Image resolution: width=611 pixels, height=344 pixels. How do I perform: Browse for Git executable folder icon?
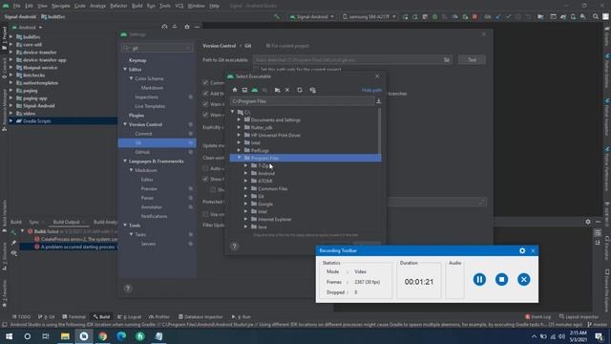tap(447, 60)
